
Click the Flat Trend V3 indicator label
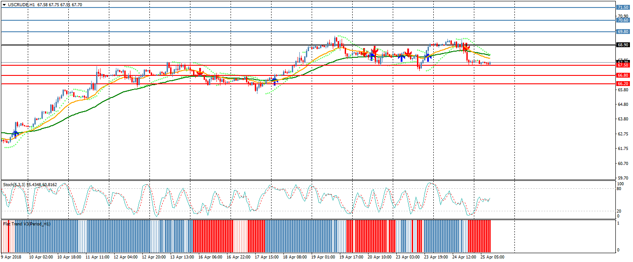26,224
